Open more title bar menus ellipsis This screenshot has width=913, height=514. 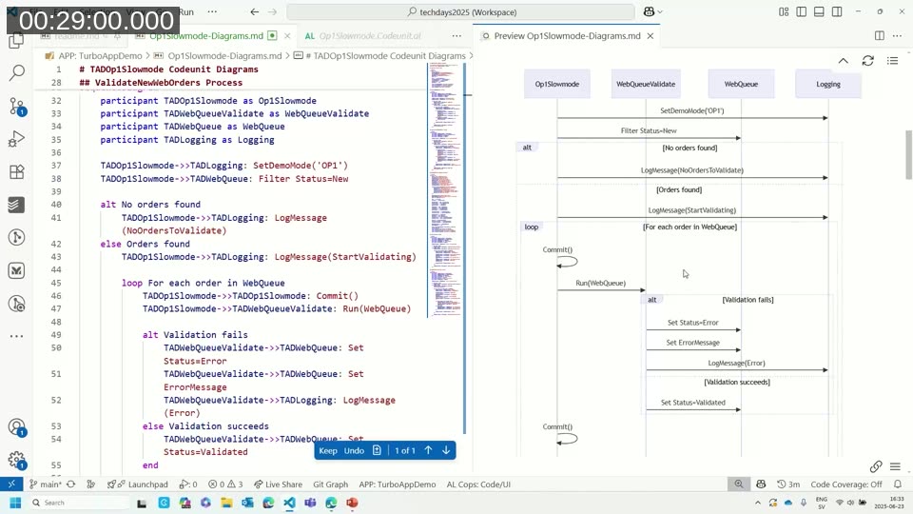click(212, 11)
